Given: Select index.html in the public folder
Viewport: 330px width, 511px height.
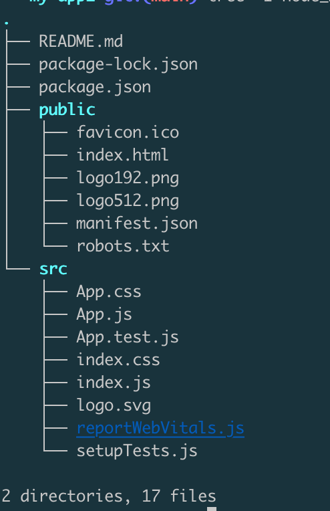Looking at the screenshot, I should coord(123,155).
